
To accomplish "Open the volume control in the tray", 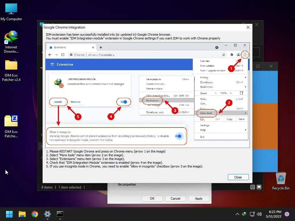I will (x=259, y=214).
